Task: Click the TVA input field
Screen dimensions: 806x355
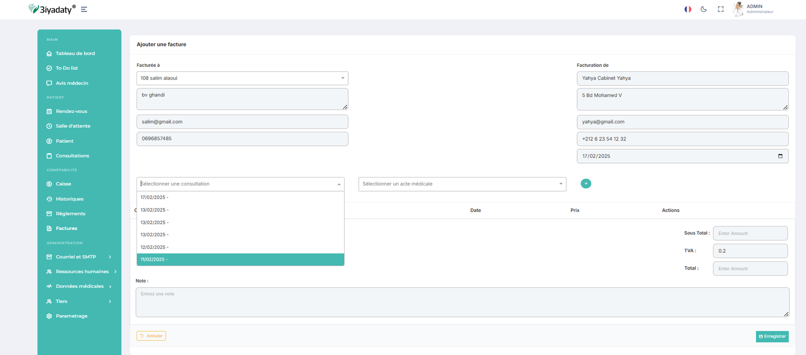Action: coord(750,251)
